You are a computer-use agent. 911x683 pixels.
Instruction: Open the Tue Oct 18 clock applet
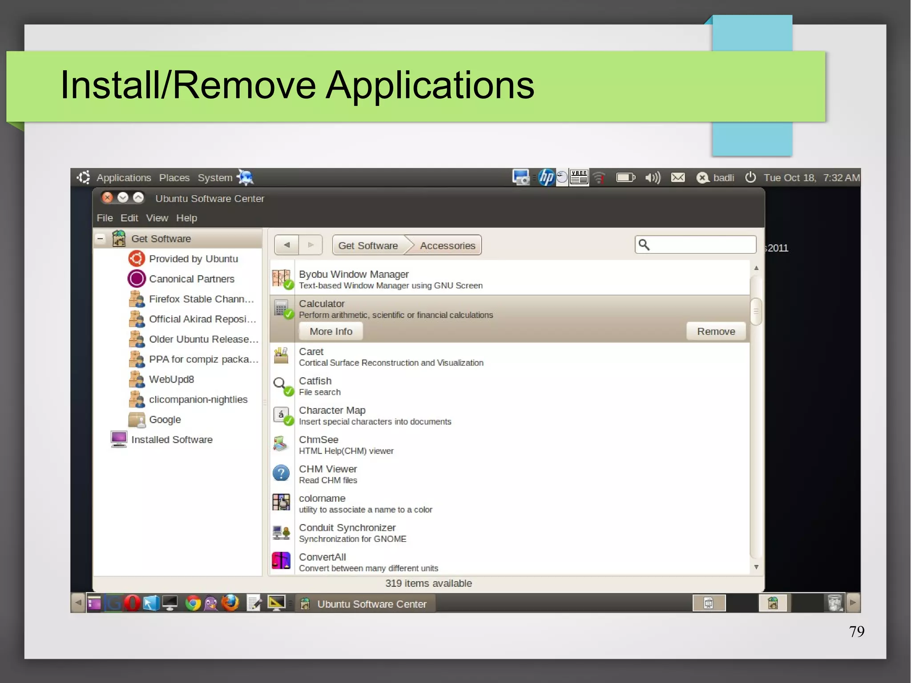point(812,178)
